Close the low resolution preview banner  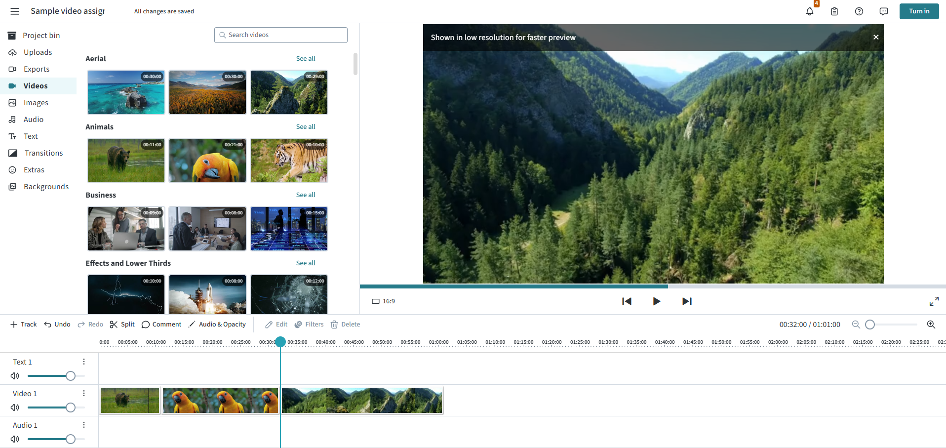tap(876, 37)
